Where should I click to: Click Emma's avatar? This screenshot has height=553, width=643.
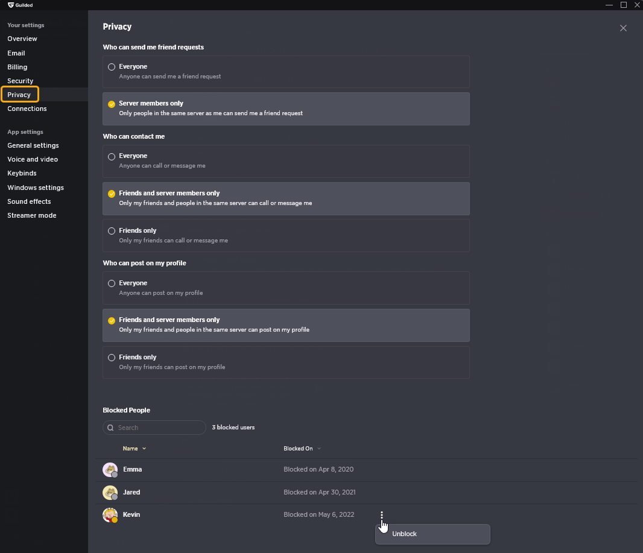110,470
